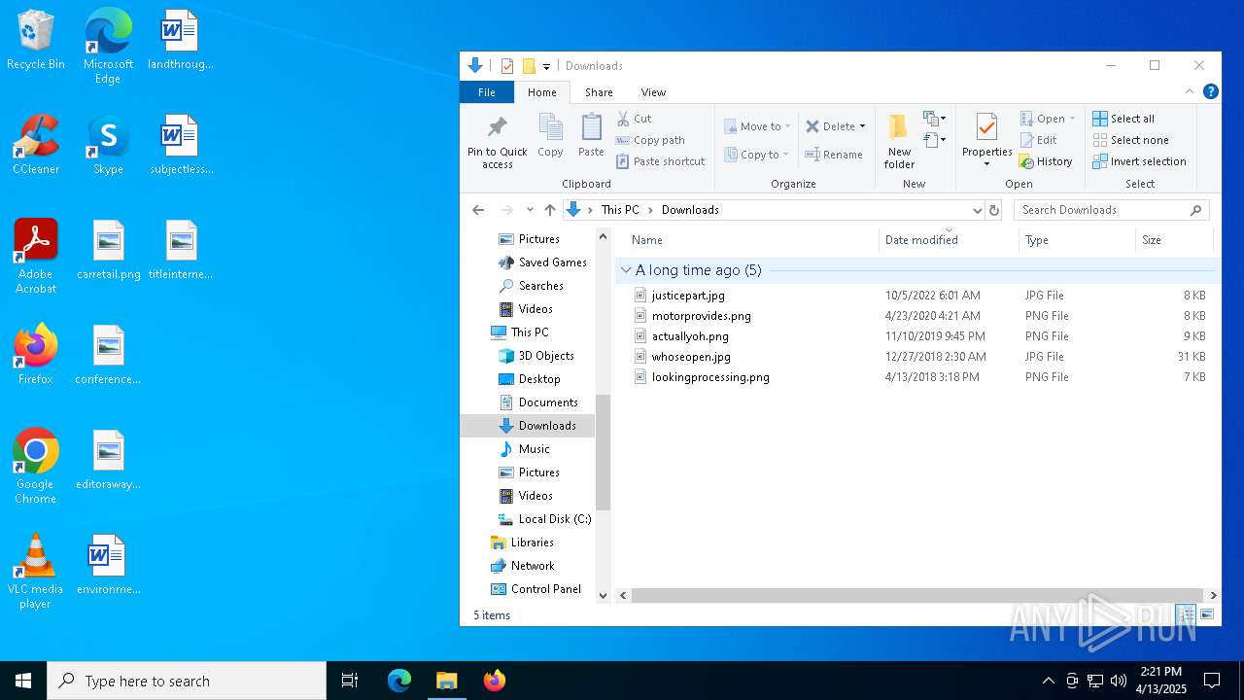Go back with the Back arrow
1244x700 pixels.
(478, 210)
